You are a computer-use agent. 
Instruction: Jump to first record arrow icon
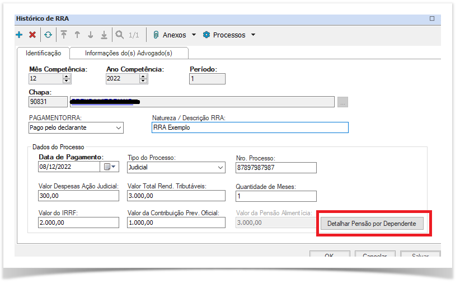tap(64, 35)
